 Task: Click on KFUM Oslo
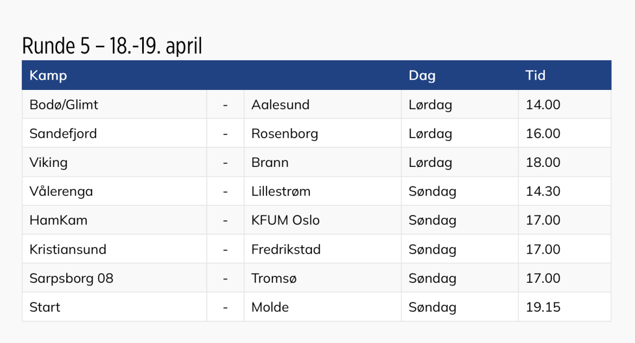[285, 221]
